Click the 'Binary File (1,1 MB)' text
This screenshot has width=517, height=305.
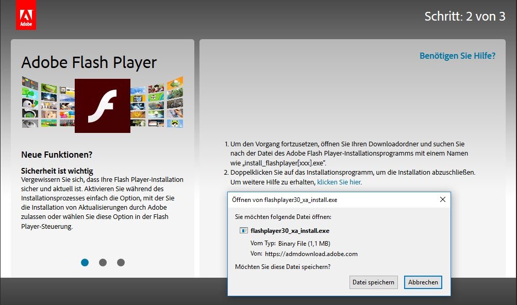click(x=304, y=244)
